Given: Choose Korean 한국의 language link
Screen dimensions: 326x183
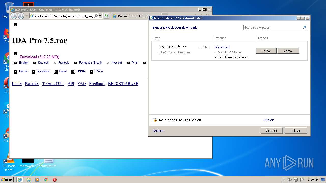Looking at the screenshot, I should tap(99, 71).
